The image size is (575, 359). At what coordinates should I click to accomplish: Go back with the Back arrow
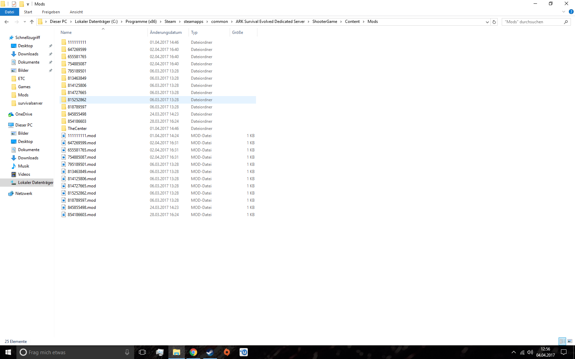7,22
